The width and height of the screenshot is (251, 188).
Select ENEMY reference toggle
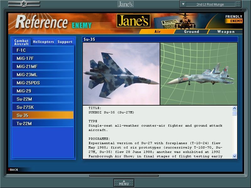tap(234, 21)
